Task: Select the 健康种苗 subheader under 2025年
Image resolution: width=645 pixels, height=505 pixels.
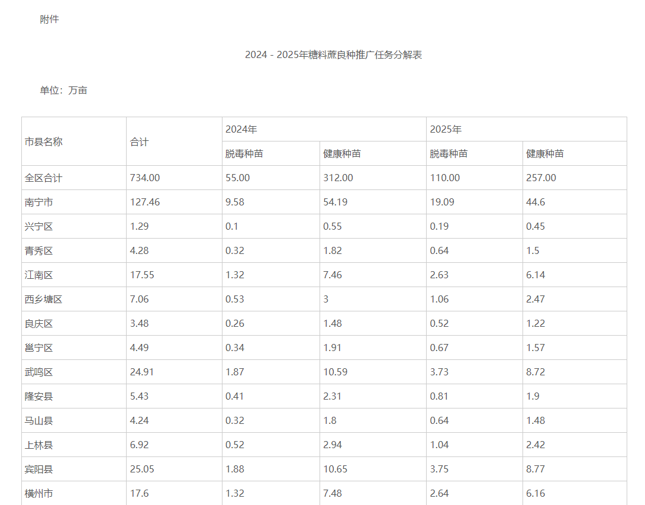Action: [x=546, y=153]
